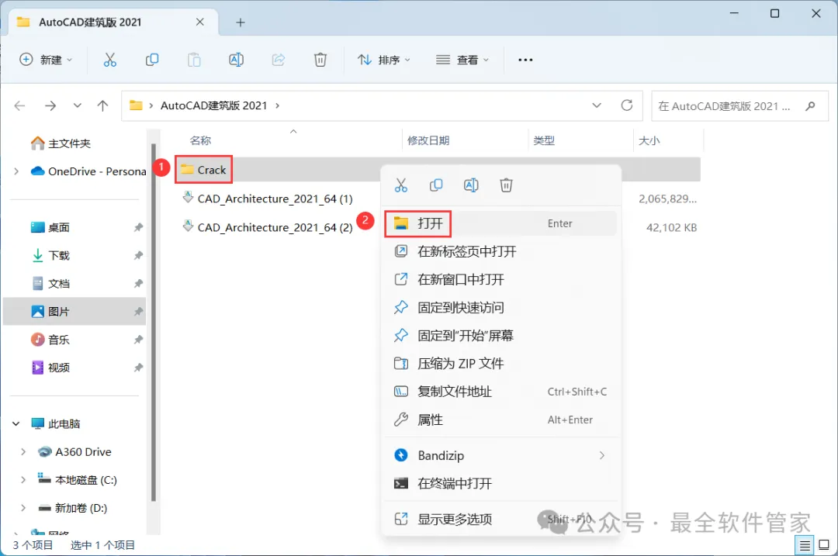Click the Delete trash icon in the top toolbar

(320, 60)
